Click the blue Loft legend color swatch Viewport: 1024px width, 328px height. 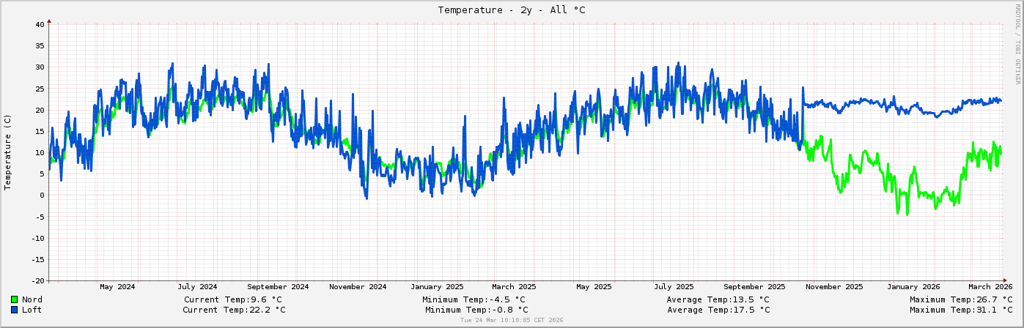[x=15, y=310]
